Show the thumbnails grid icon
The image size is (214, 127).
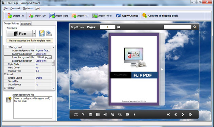point(98,114)
